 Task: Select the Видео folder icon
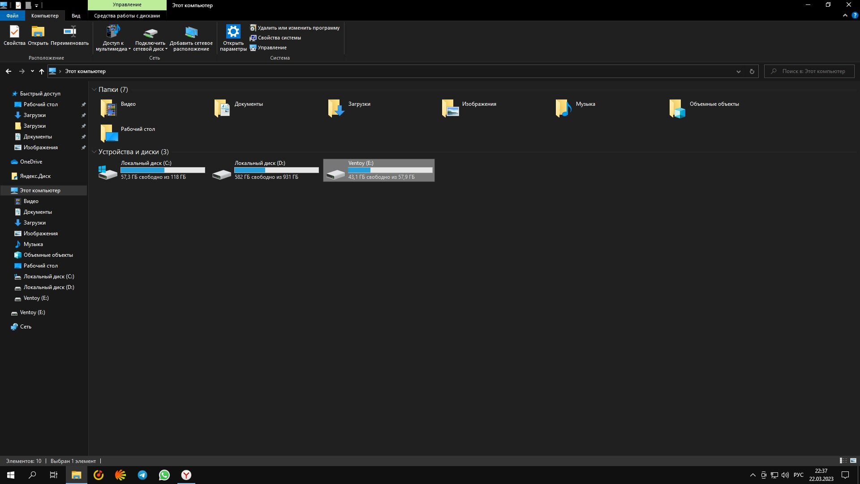tap(108, 108)
